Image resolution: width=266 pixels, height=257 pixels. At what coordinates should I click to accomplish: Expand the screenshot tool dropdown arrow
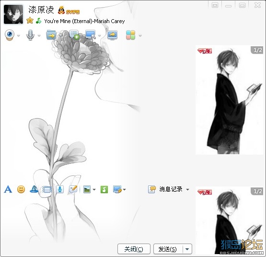125,189
